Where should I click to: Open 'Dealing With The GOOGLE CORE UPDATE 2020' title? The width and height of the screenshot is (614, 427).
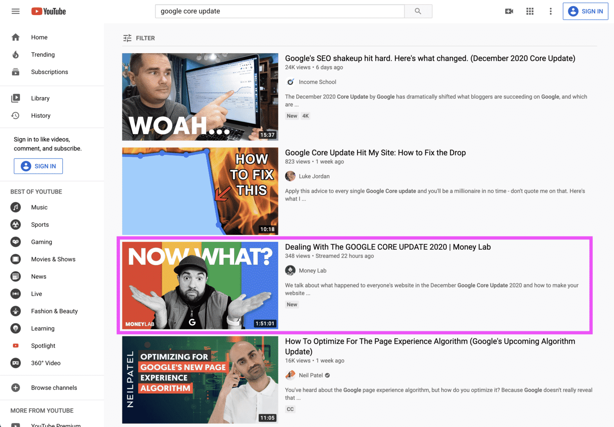click(x=388, y=247)
